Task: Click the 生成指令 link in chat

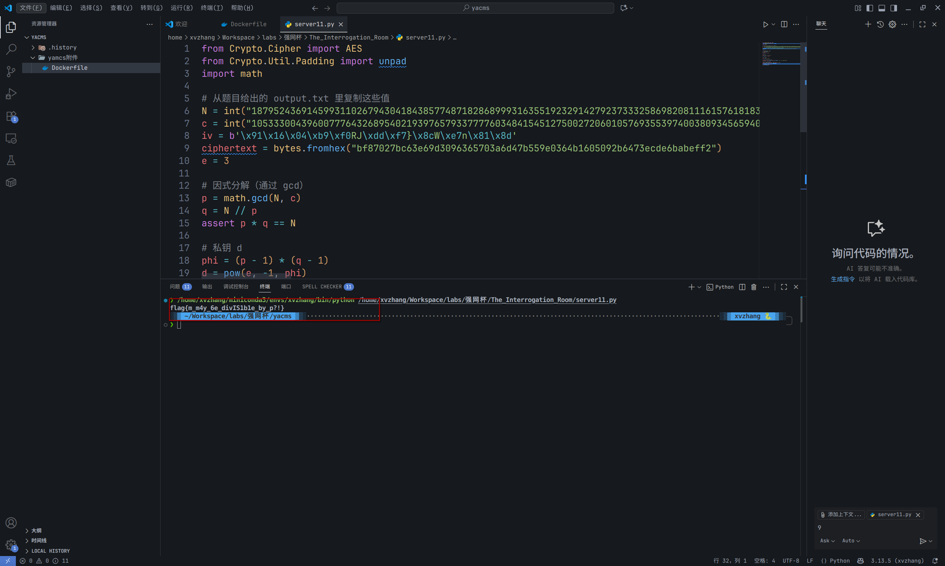Action: pos(842,279)
